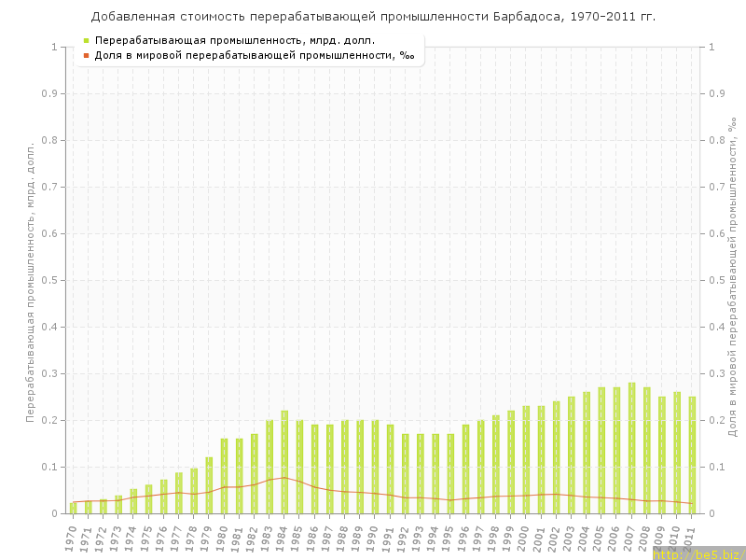
Task: Click the 1990 year label on x-axis
Action: 373,536
